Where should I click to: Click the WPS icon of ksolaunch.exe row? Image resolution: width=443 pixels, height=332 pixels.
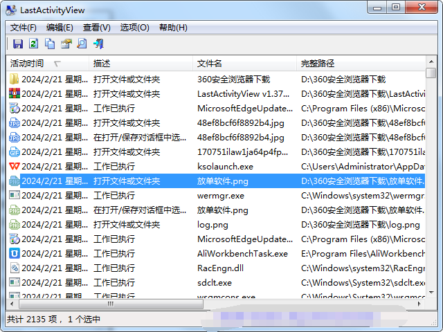14,166
